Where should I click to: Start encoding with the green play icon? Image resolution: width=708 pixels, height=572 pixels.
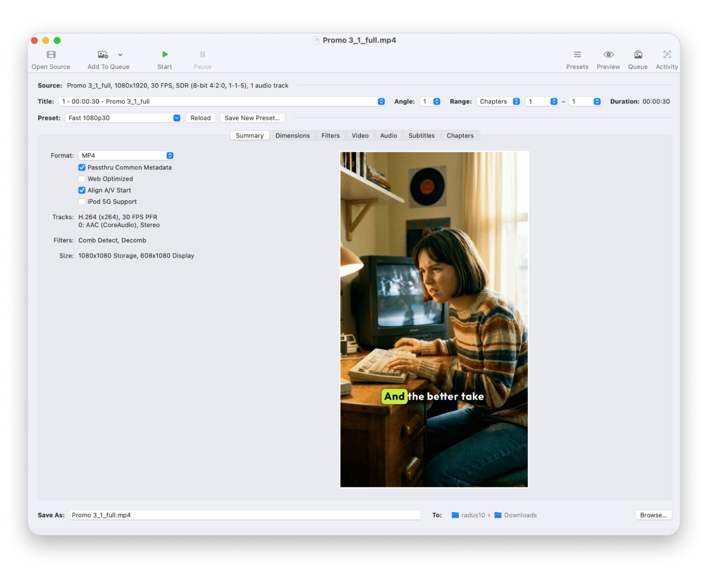(x=165, y=54)
